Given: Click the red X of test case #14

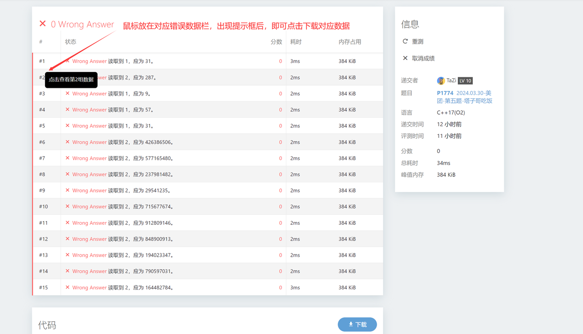Looking at the screenshot, I should click(67, 271).
